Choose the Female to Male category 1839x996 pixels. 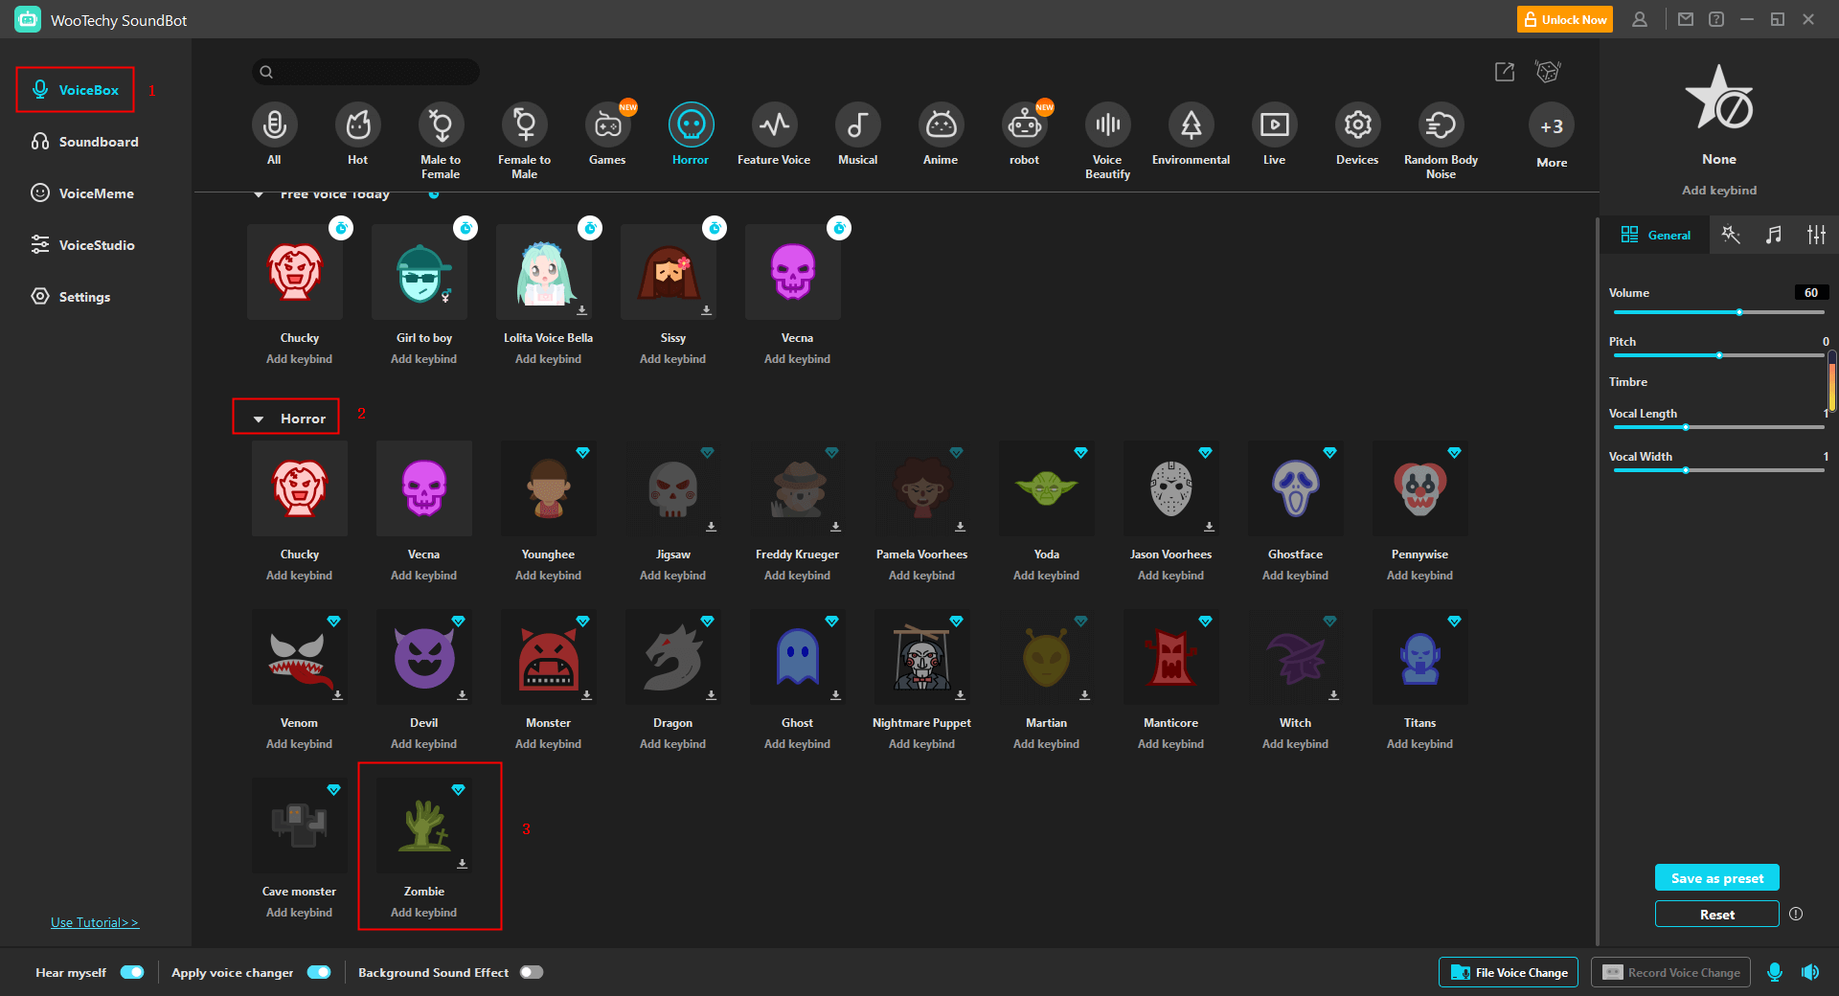coord(524,124)
